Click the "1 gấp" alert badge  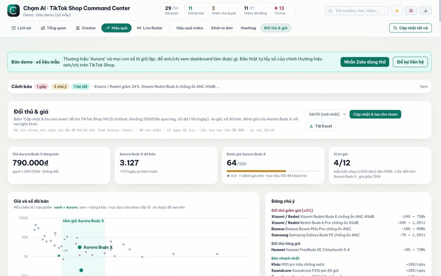[42, 86]
